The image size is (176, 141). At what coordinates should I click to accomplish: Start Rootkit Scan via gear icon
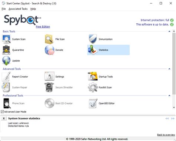tap(93, 87)
